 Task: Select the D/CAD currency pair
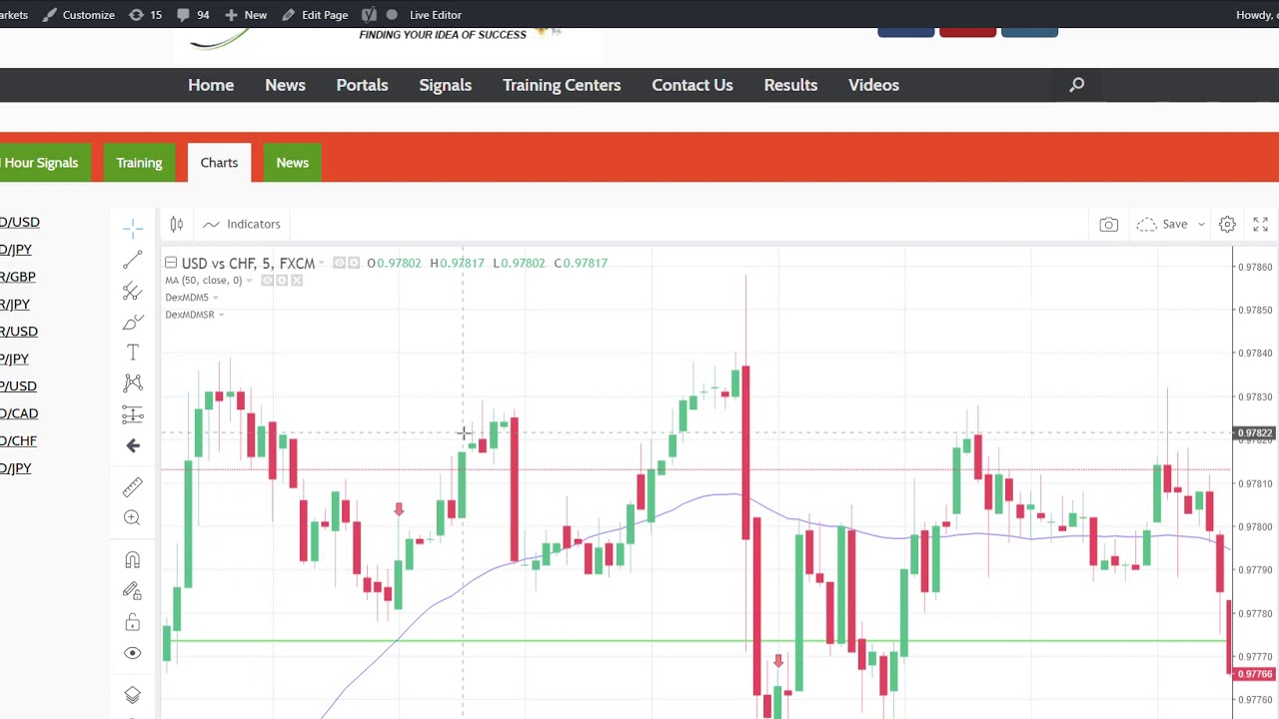[19, 413]
